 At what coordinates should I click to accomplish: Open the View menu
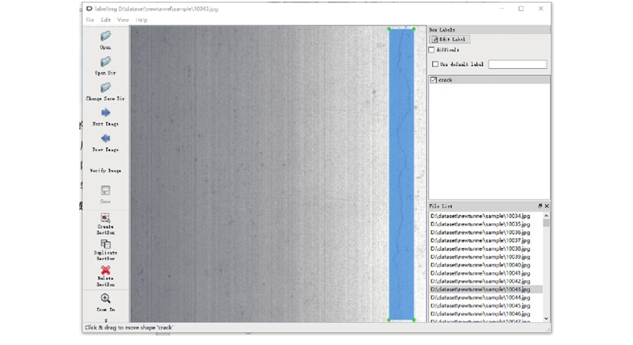[123, 20]
